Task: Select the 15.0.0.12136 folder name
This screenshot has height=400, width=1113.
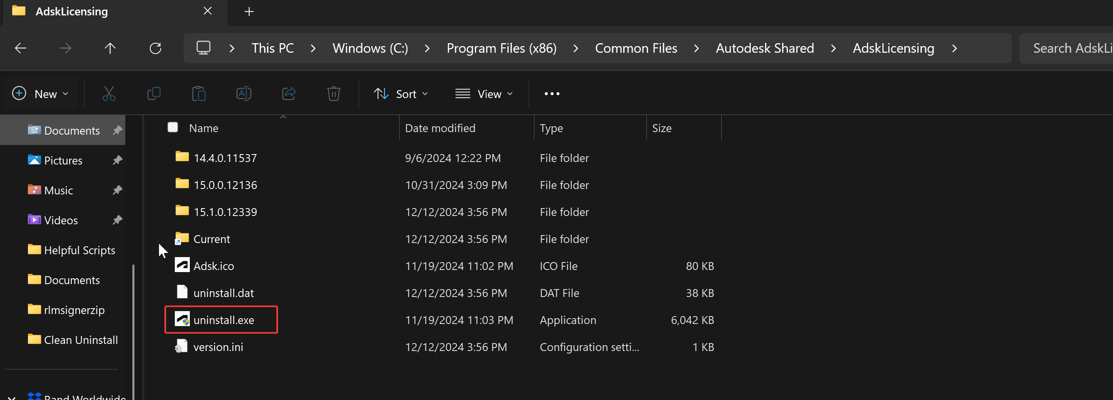Action: click(225, 185)
